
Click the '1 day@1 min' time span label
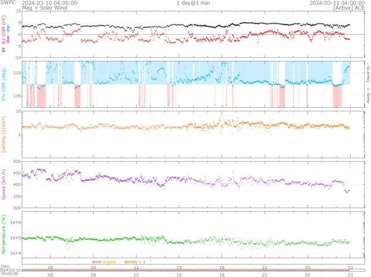[x=194, y=3]
